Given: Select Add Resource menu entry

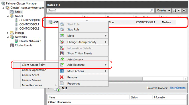Looking at the screenshot, I should coord(84,65).
